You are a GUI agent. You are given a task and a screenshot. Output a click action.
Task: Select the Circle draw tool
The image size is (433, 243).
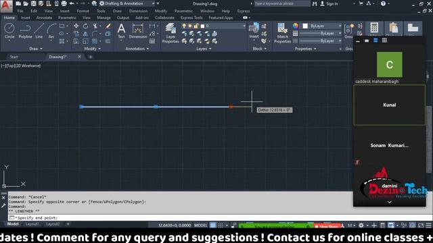(x=9, y=30)
